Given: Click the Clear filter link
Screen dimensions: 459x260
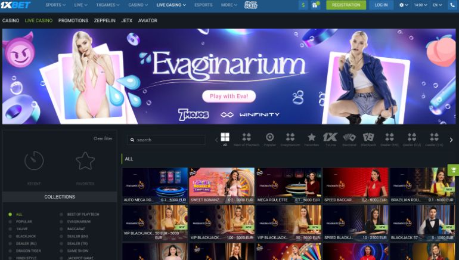Looking at the screenshot, I should pos(103,138).
